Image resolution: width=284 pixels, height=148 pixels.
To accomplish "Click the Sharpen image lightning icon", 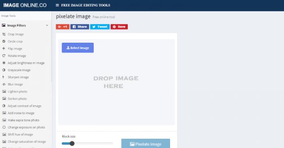I will tap(3, 77).
